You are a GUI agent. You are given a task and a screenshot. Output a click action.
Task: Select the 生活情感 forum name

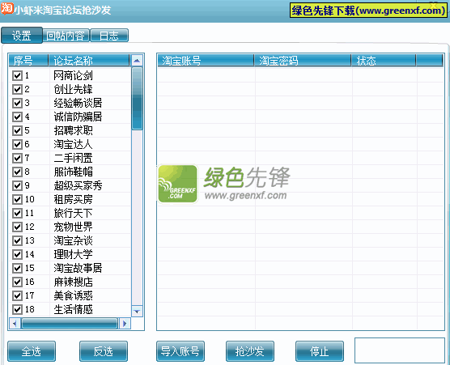tap(73, 310)
